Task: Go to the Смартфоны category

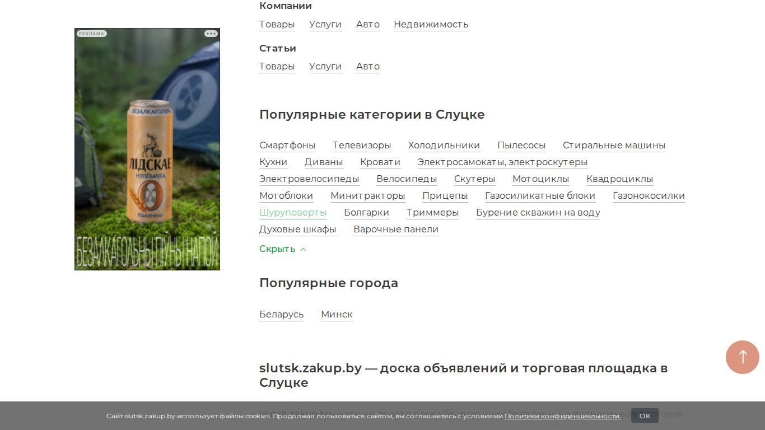Action: coord(287,145)
